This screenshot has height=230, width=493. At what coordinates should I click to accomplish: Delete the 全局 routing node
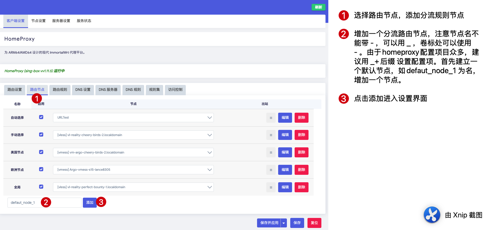pos(302,187)
